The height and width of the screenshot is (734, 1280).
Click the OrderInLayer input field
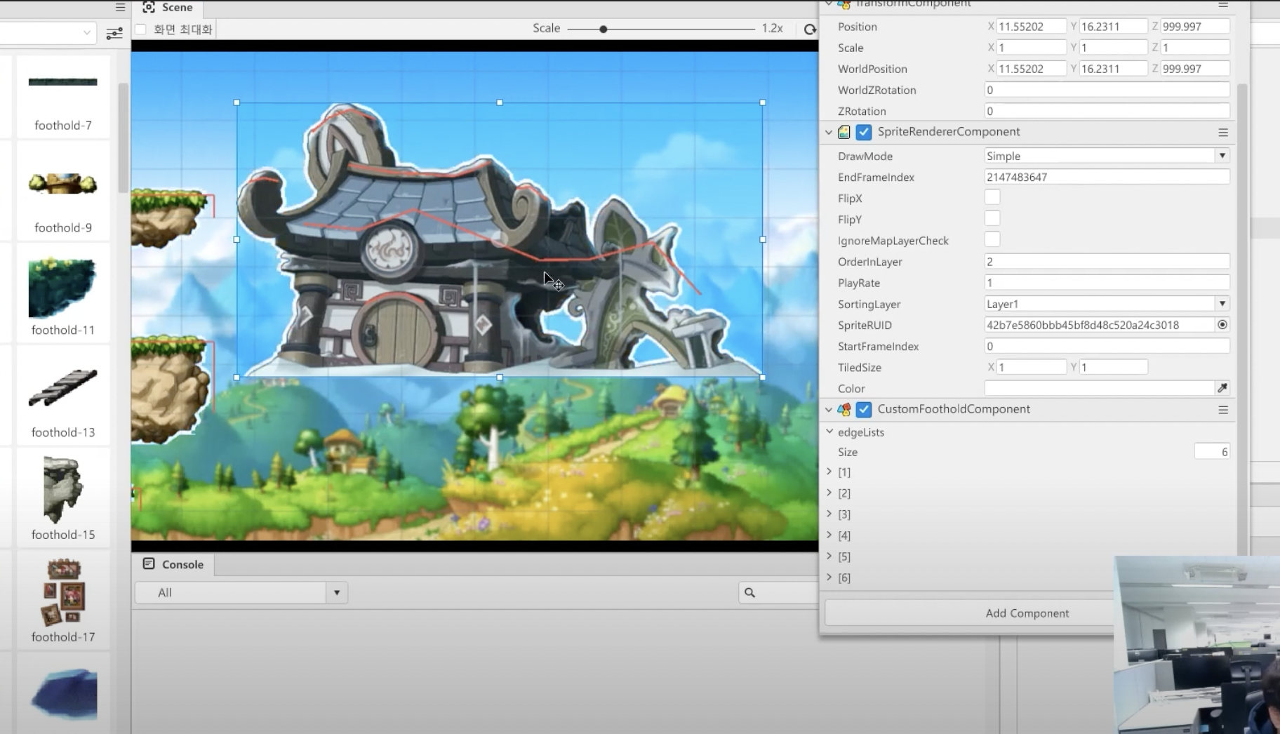pos(1107,262)
